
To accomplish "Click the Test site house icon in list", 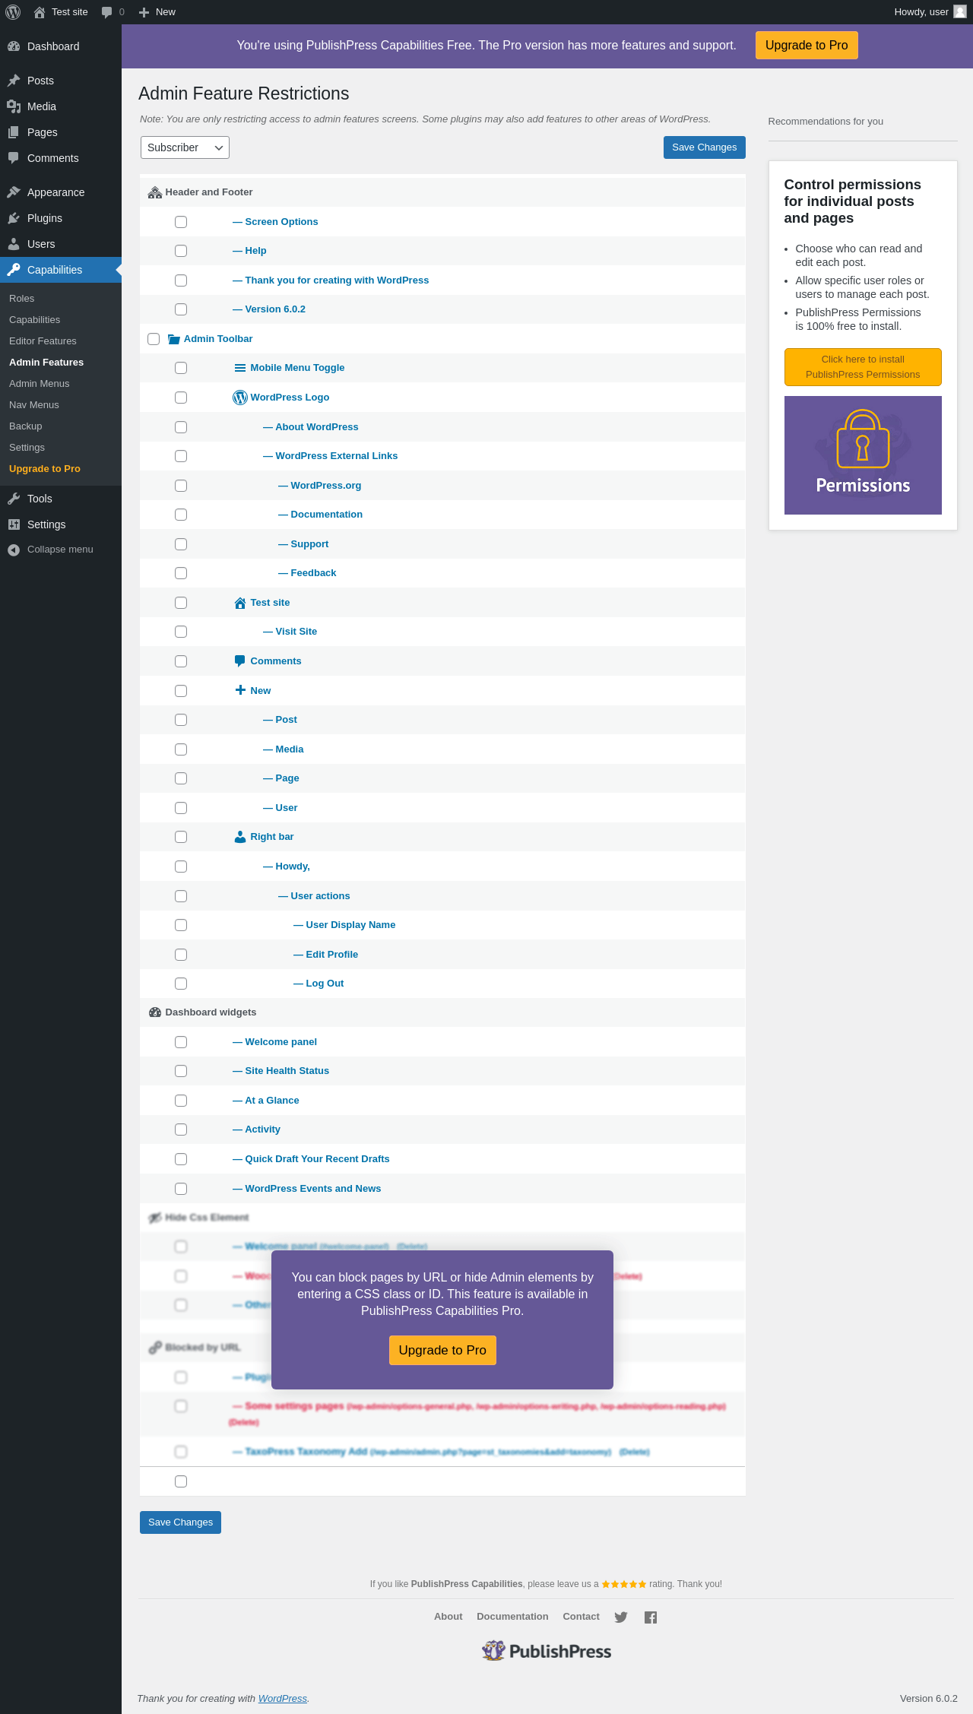I will click(240, 603).
